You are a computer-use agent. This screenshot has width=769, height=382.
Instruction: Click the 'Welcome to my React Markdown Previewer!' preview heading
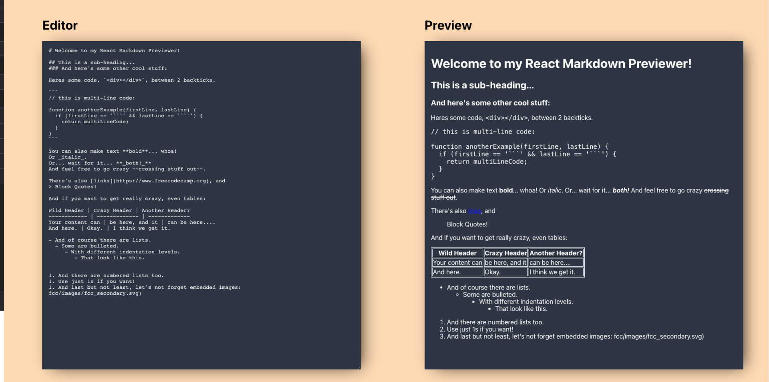(561, 64)
